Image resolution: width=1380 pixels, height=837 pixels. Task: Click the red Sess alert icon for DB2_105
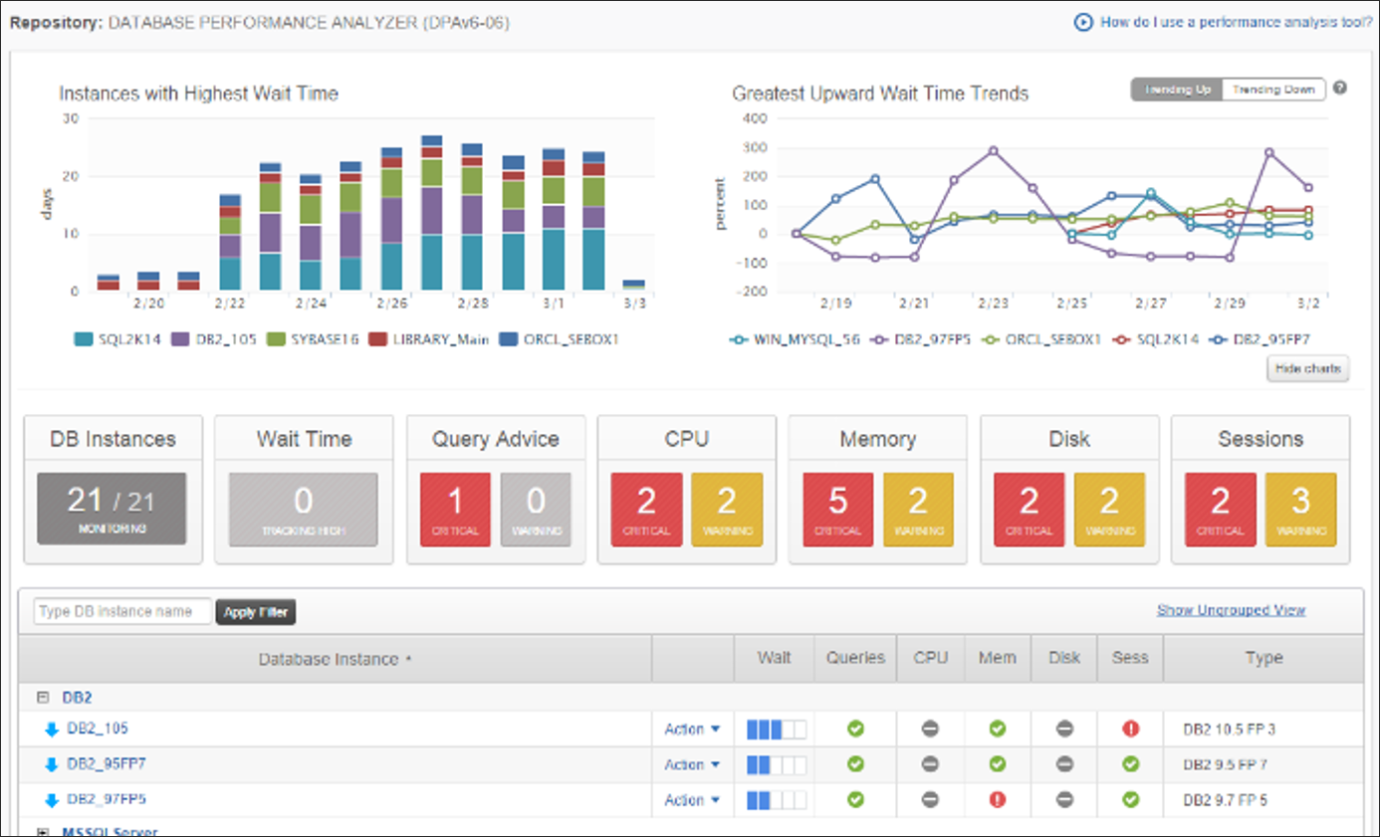(x=1129, y=730)
